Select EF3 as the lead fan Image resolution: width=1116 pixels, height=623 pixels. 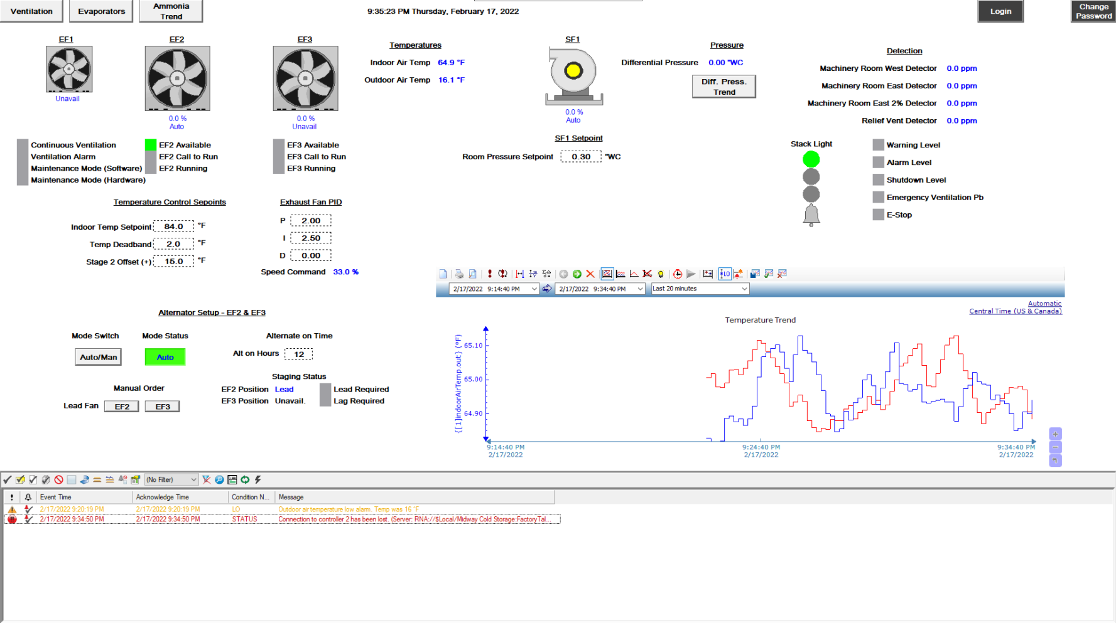tap(163, 407)
